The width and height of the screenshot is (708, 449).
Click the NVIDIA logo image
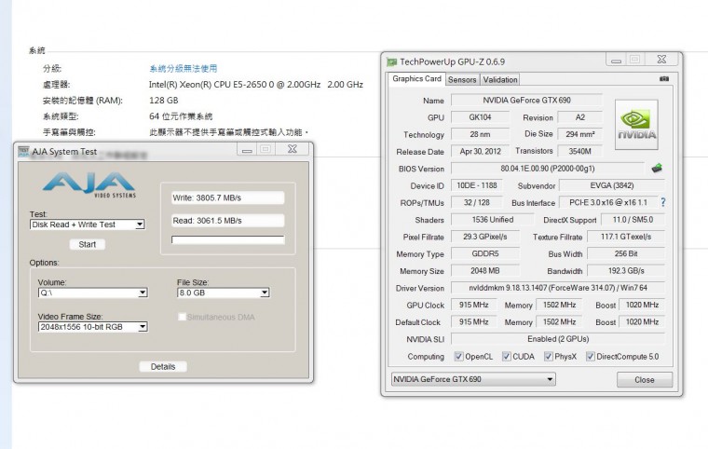point(637,125)
